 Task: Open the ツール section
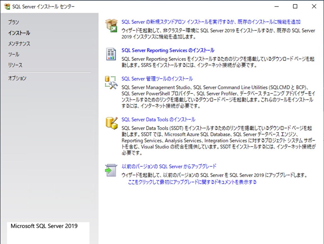pyautogui.click(x=14, y=55)
